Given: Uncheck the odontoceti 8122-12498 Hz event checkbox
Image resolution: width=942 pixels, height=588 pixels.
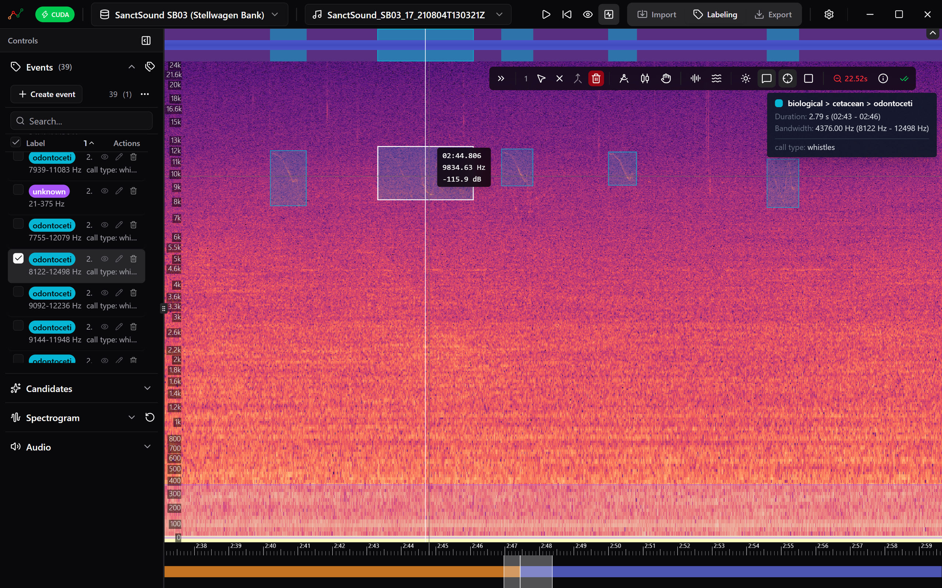Looking at the screenshot, I should 18,258.
